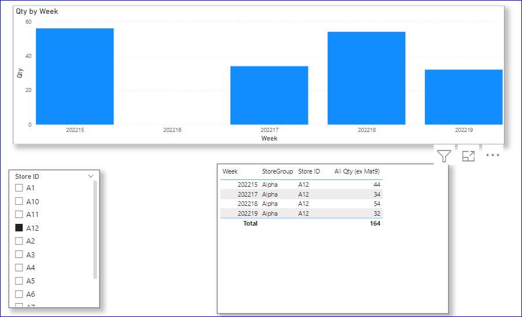Screen dimensions: 522x317
Task: Click the 202216 axis label
Action: (x=172, y=130)
